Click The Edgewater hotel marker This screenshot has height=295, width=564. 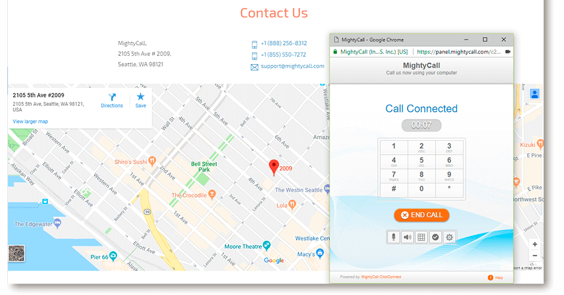click(x=57, y=223)
